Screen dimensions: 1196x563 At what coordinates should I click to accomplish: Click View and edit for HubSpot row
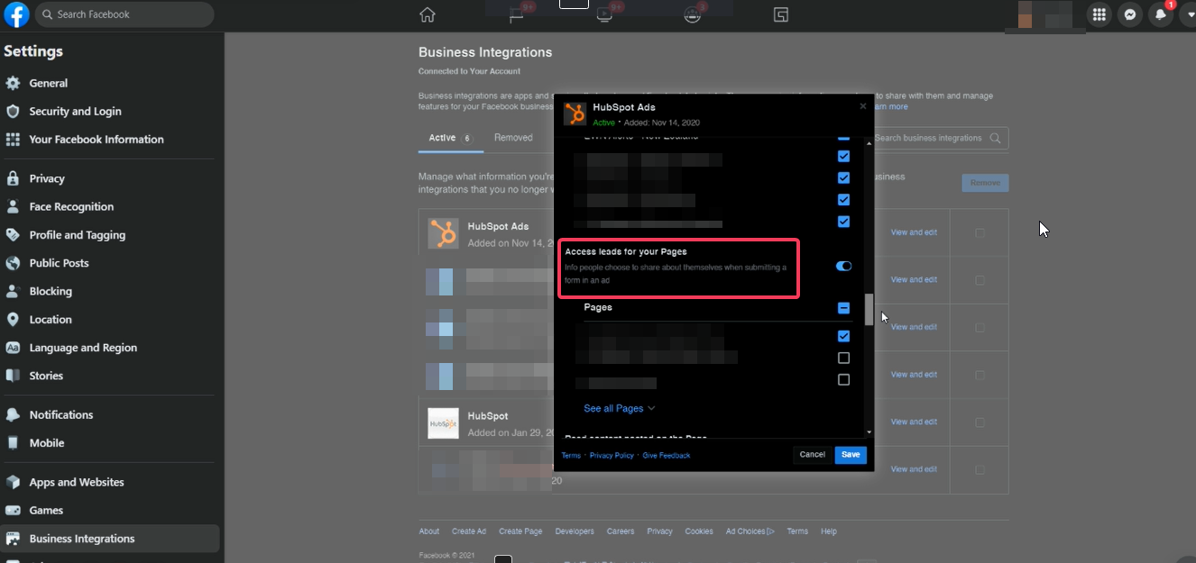[914, 422]
